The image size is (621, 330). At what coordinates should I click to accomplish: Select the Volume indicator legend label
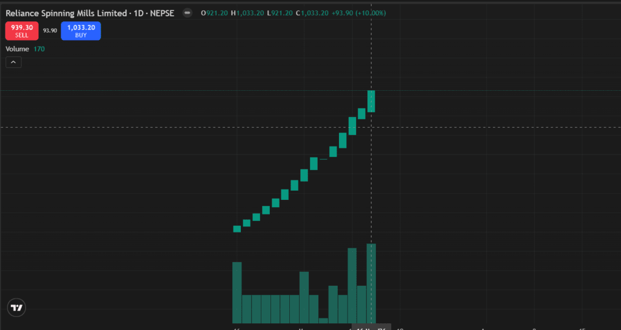17,48
